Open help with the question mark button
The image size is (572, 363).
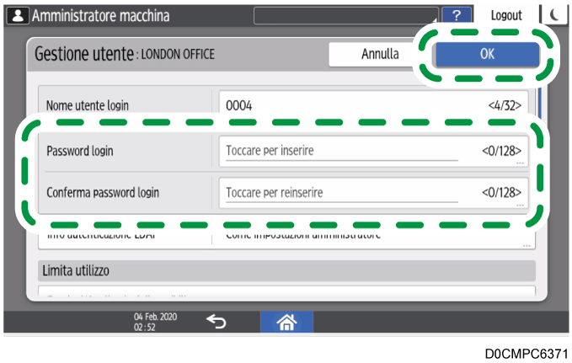pyautogui.click(x=456, y=15)
